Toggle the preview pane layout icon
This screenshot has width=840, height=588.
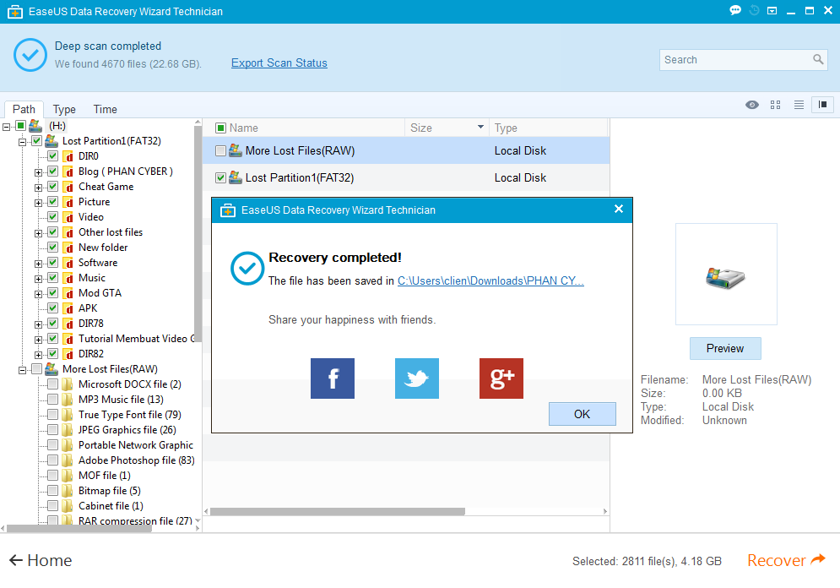click(822, 105)
